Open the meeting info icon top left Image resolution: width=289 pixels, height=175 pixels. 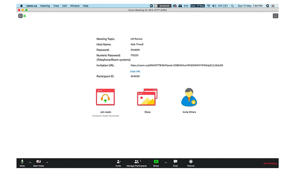coord(20,16)
